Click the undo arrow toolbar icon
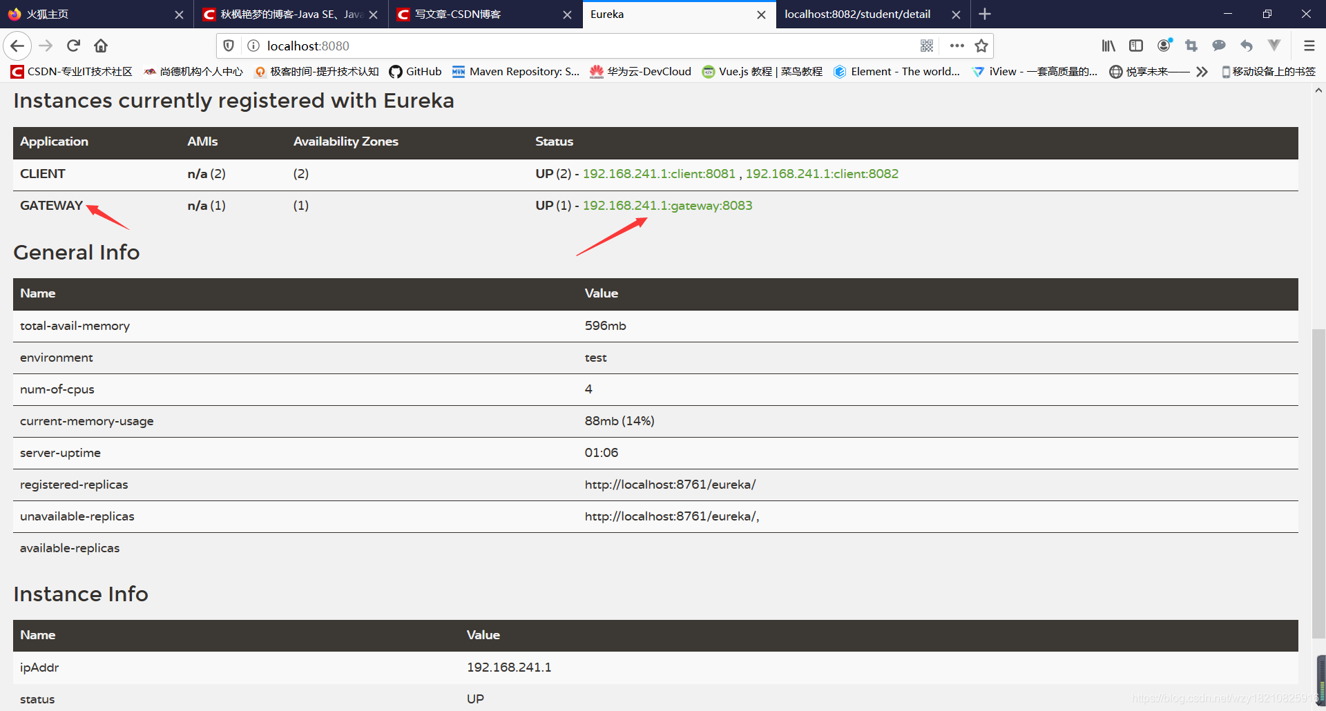Viewport: 1326px width, 711px height. pyautogui.click(x=1247, y=46)
